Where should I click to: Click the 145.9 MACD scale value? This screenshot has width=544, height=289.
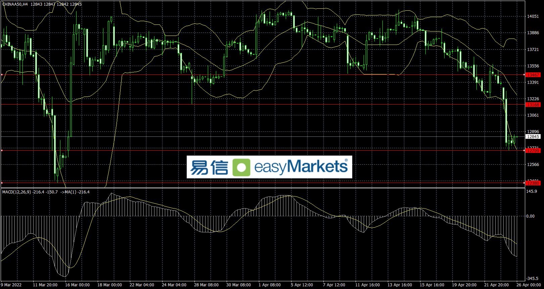pyautogui.click(x=532, y=191)
